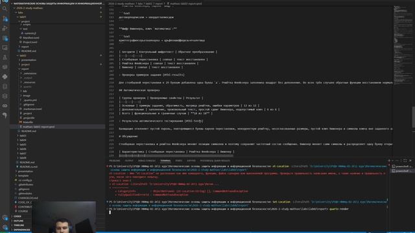Open the stacked layers icon in activity bar
The image size is (415, 233).
[5, 96]
